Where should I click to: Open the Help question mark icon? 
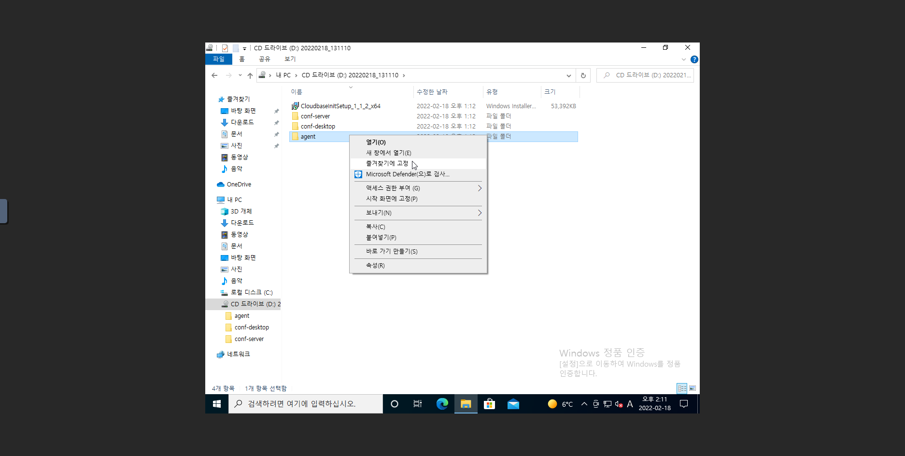pos(694,59)
